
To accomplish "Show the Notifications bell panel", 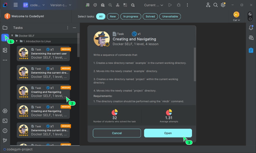I will 251,28.
